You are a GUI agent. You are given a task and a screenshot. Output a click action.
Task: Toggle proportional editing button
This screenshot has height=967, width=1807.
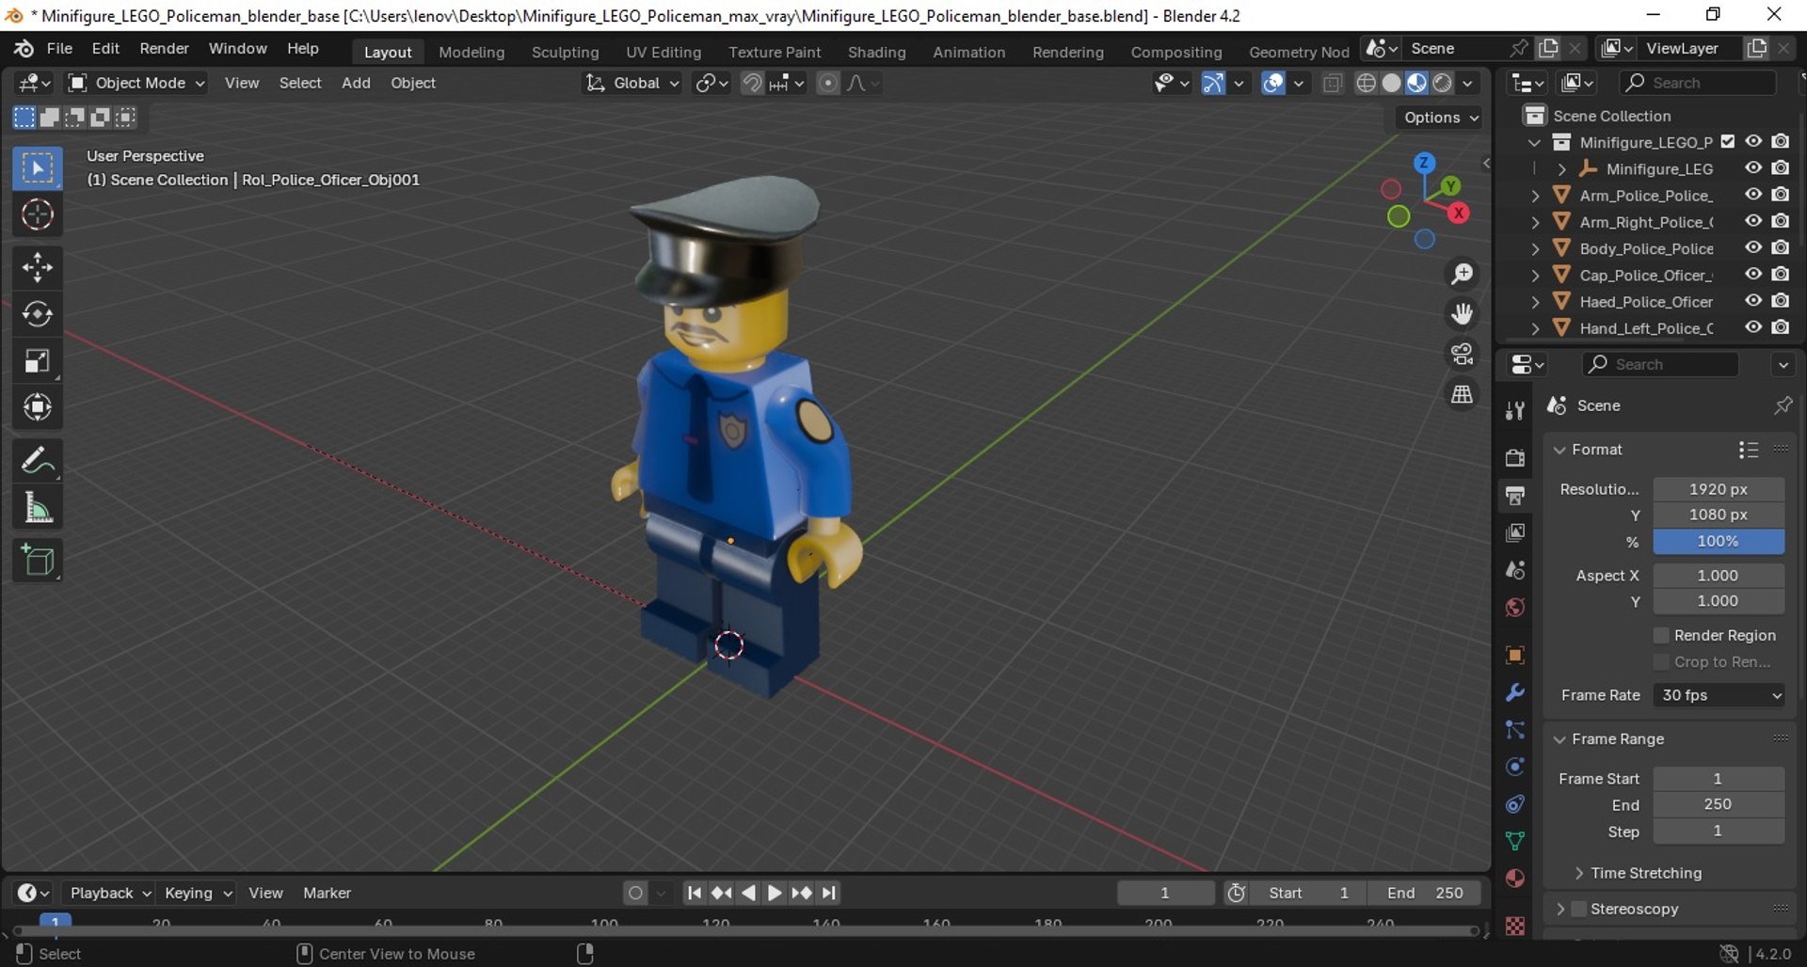coord(827,83)
